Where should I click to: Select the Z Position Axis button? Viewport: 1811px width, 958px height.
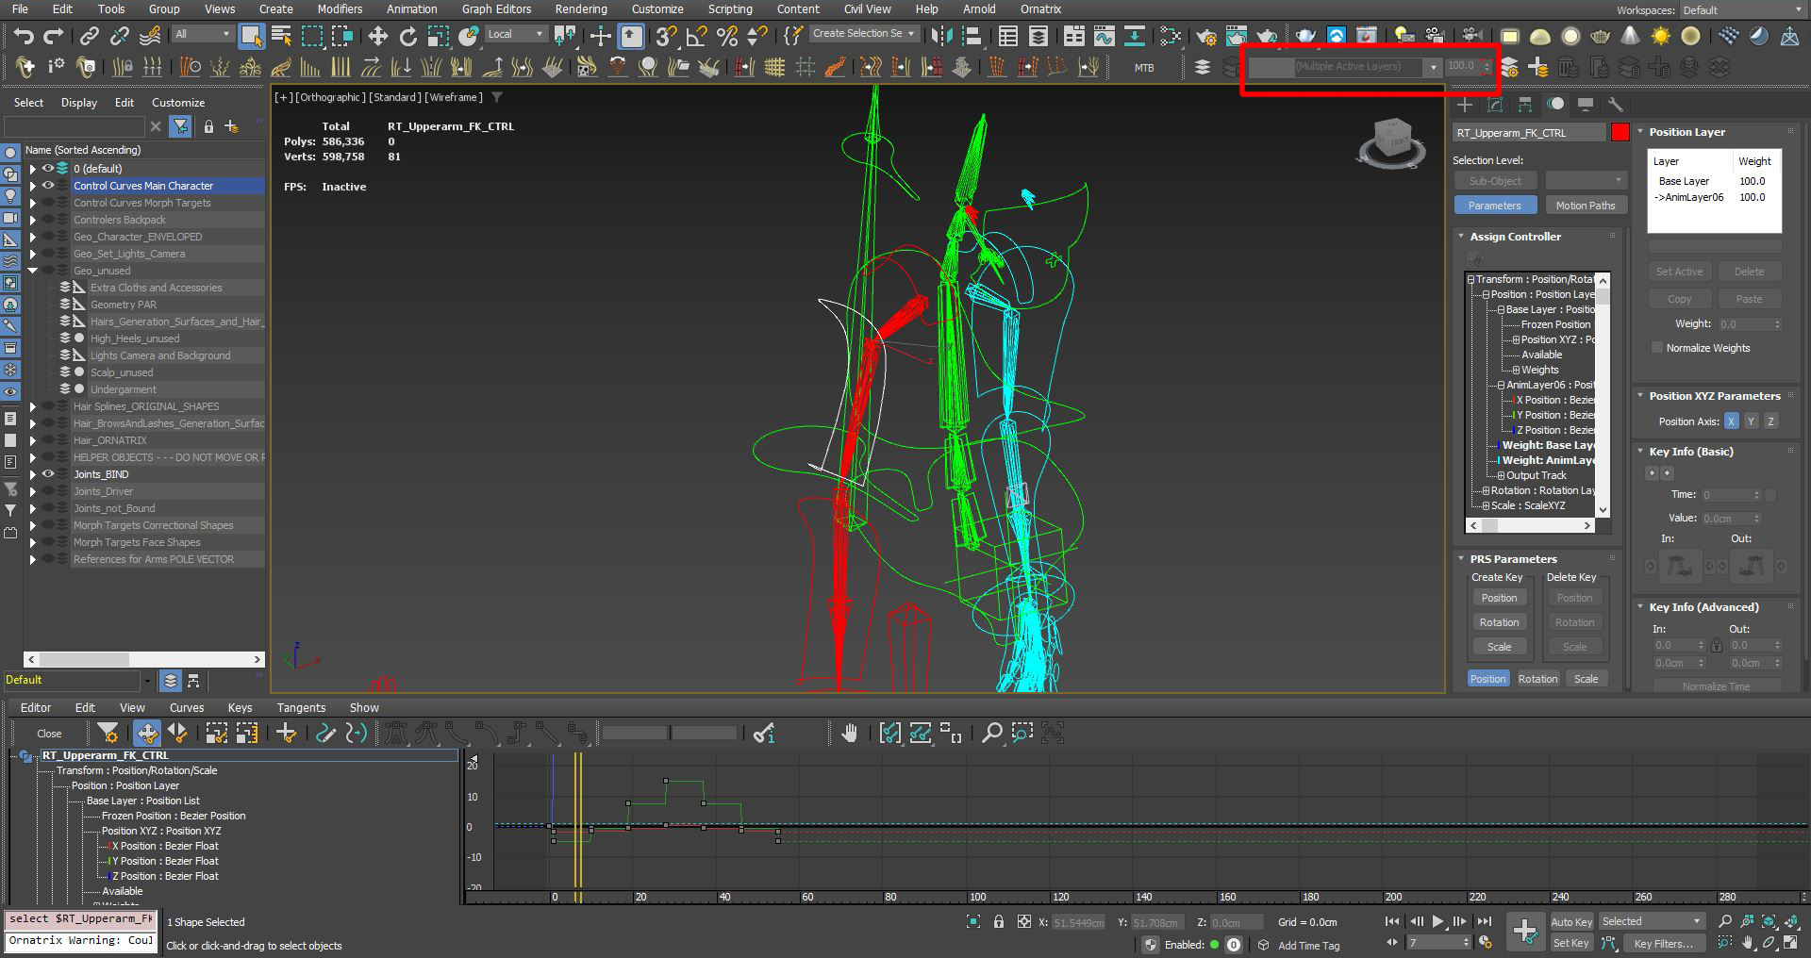click(x=1770, y=421)
